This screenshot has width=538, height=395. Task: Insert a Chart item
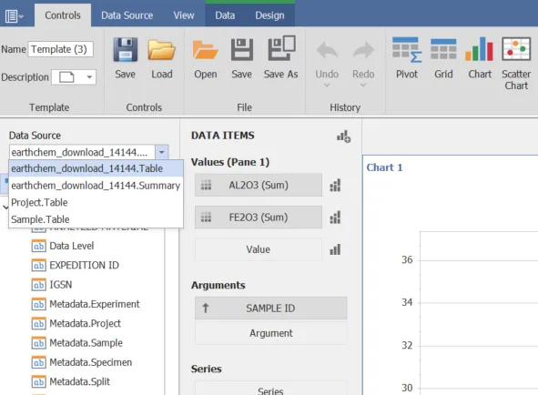point(480,49)
